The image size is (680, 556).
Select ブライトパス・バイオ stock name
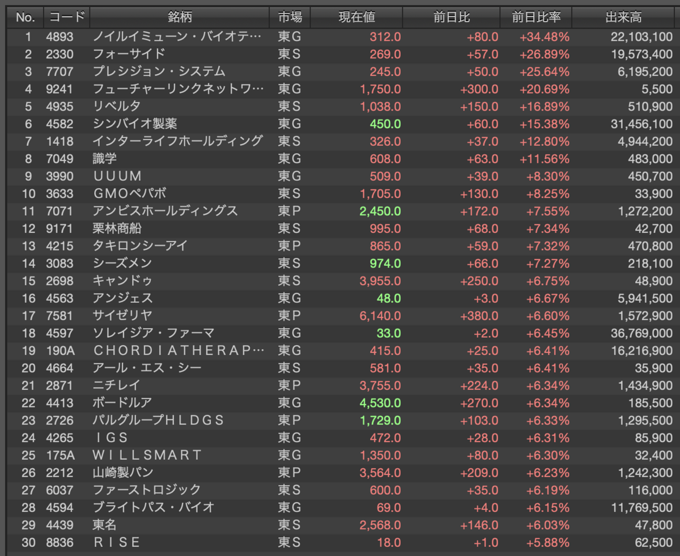point(154,507)
